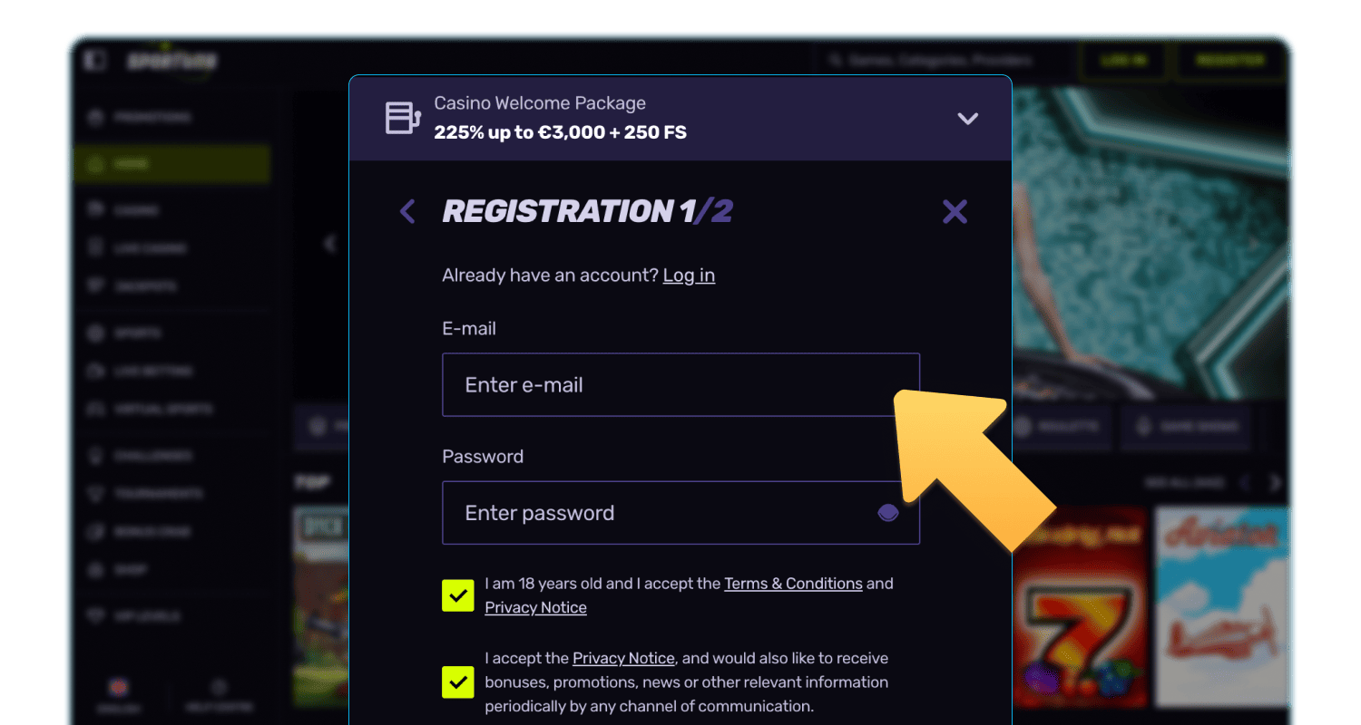Go to Live Casino sidebar item
Screen dimensions: 1361x725
149,248
